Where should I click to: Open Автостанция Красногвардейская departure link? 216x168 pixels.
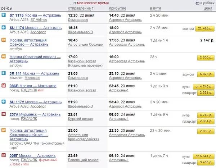pyautogui.click(x=84, y=137)
